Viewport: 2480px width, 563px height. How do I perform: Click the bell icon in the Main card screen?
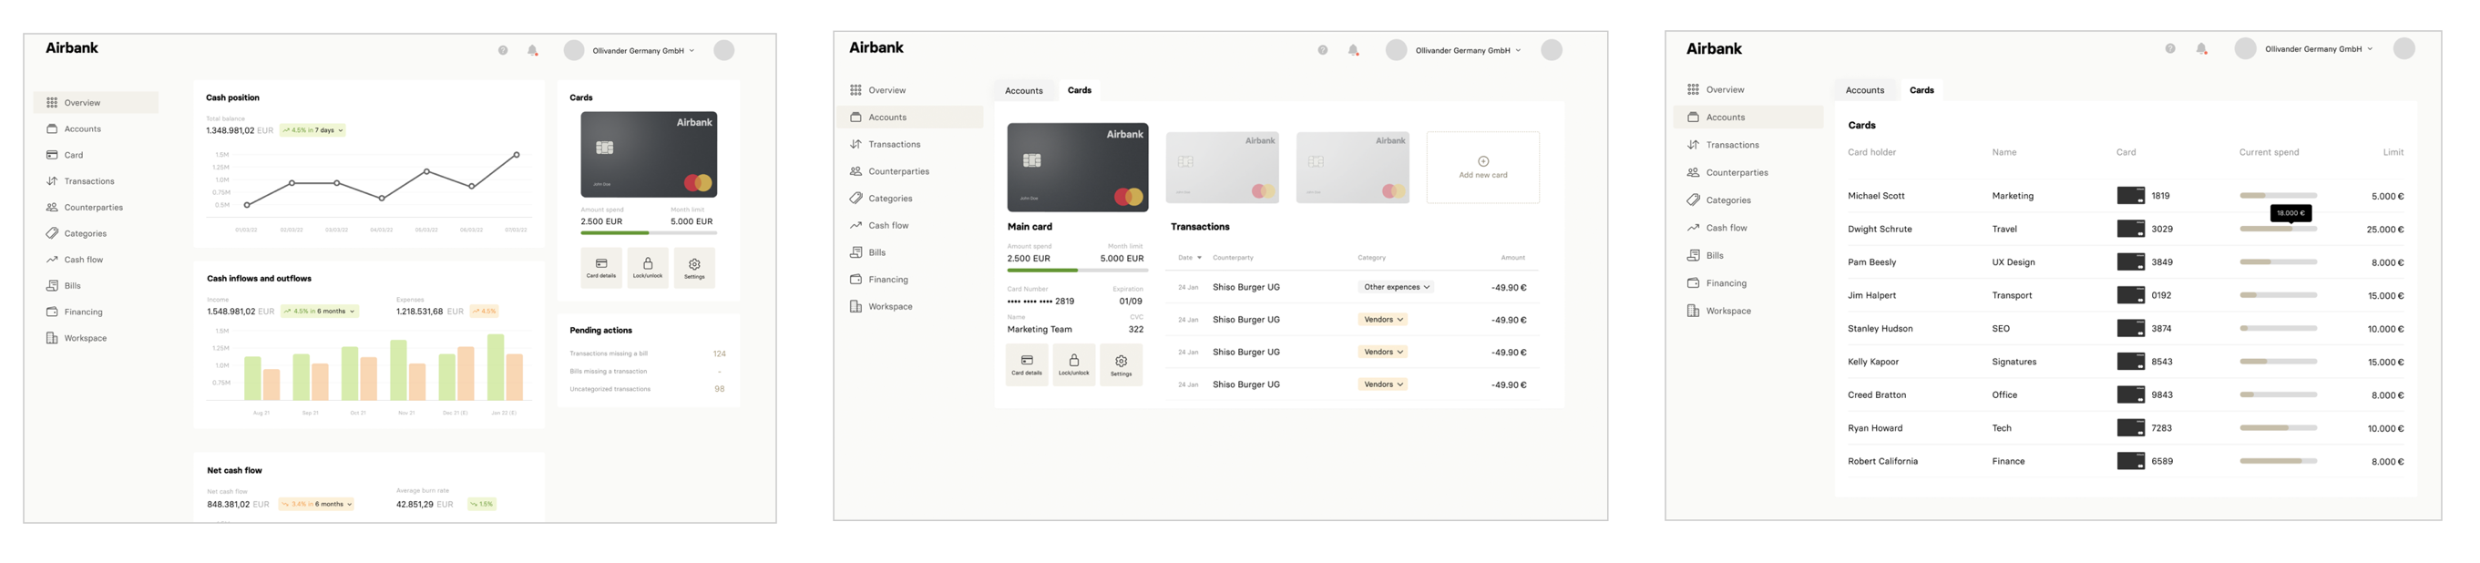1353,51
